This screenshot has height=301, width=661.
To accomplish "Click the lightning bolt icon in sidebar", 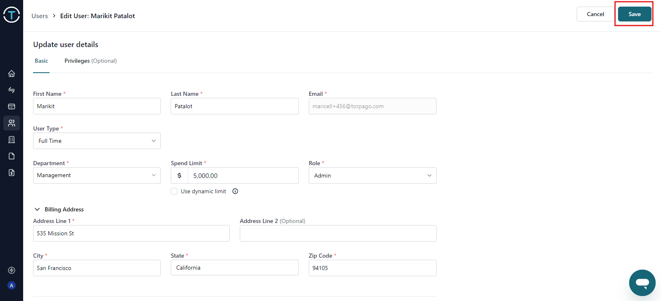I will point(12,270).
